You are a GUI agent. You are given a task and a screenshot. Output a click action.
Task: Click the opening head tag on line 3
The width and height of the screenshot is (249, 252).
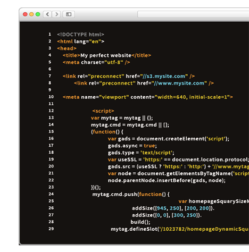click(67, 48)
